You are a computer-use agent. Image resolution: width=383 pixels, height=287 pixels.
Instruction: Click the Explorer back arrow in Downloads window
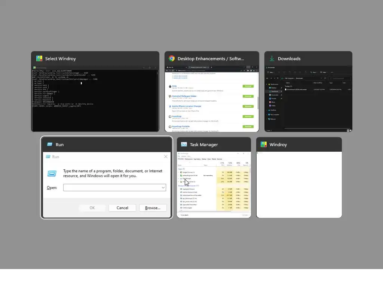267,78
